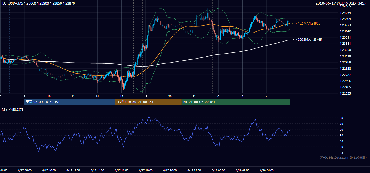Click the 6/17 22:00 time axis label
The width and height of the screenshot is (370, 173).
coord(194,170)
